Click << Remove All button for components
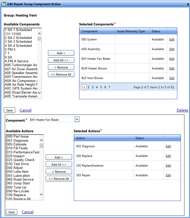 coord(61,74)
